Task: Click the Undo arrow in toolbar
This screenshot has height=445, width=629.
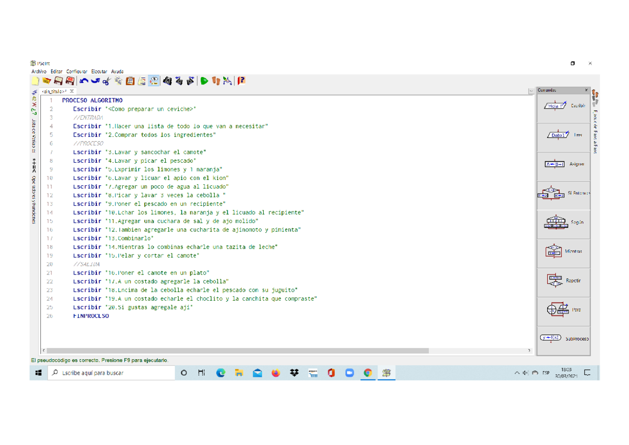Action: 84,81
